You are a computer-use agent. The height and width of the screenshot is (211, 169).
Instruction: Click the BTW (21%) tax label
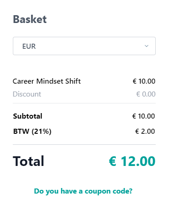coord(32,131)
